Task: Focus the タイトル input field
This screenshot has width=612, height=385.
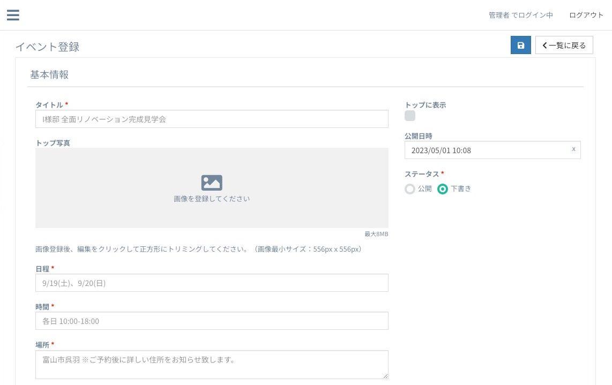Action: point(212,119)
